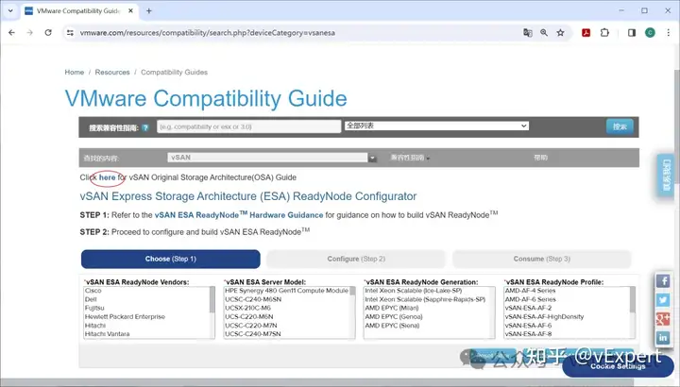680x387 pixels.
Task: Bookmark this page with the star
Action: pos(560,32)
